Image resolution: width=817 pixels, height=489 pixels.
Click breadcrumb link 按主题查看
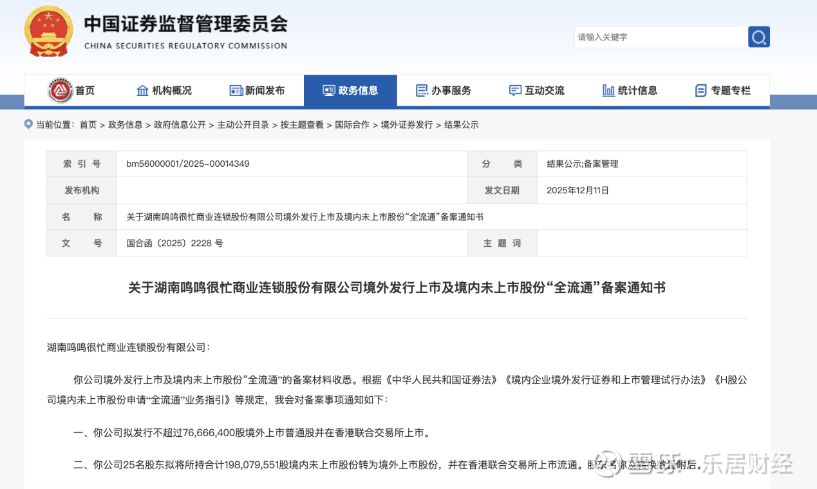coord(302,124)
